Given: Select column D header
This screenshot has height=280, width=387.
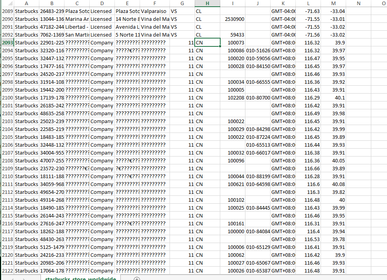Looking at the screenshot, I should [x=102, y=3].
